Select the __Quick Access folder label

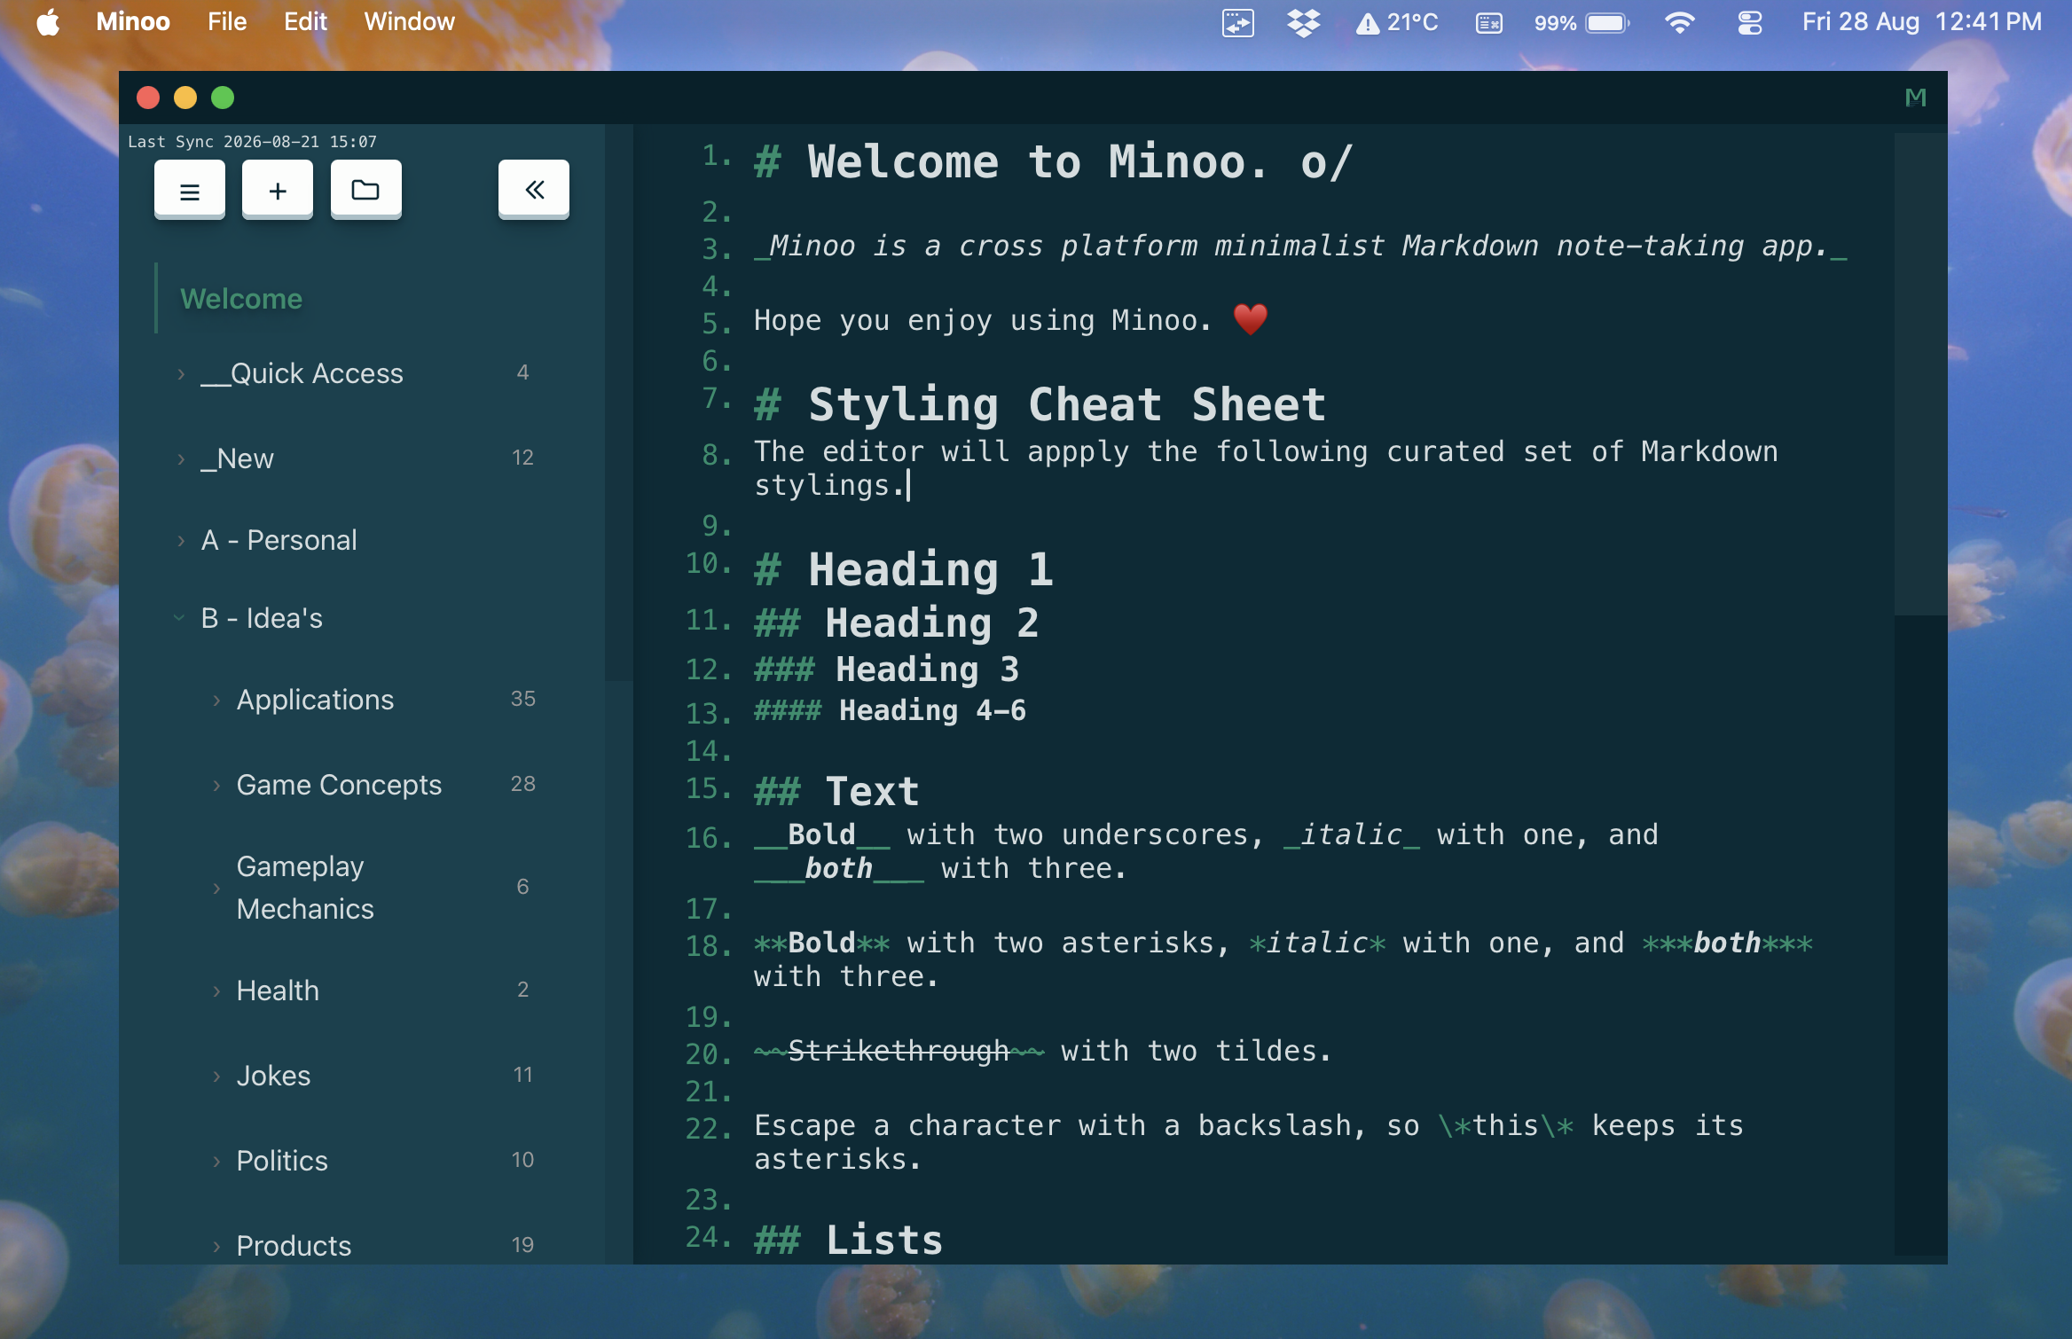[x=302, y=374]
